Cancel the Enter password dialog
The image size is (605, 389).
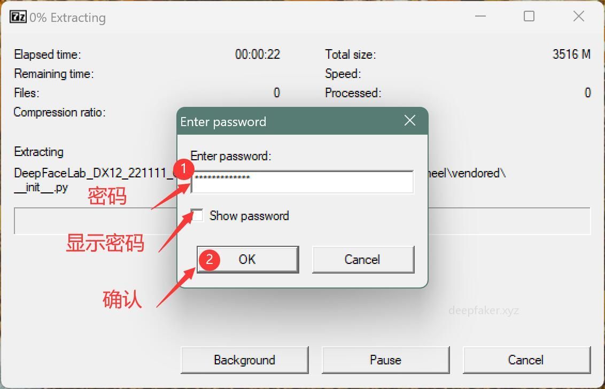pyautogui.click(x=363, y=259)
